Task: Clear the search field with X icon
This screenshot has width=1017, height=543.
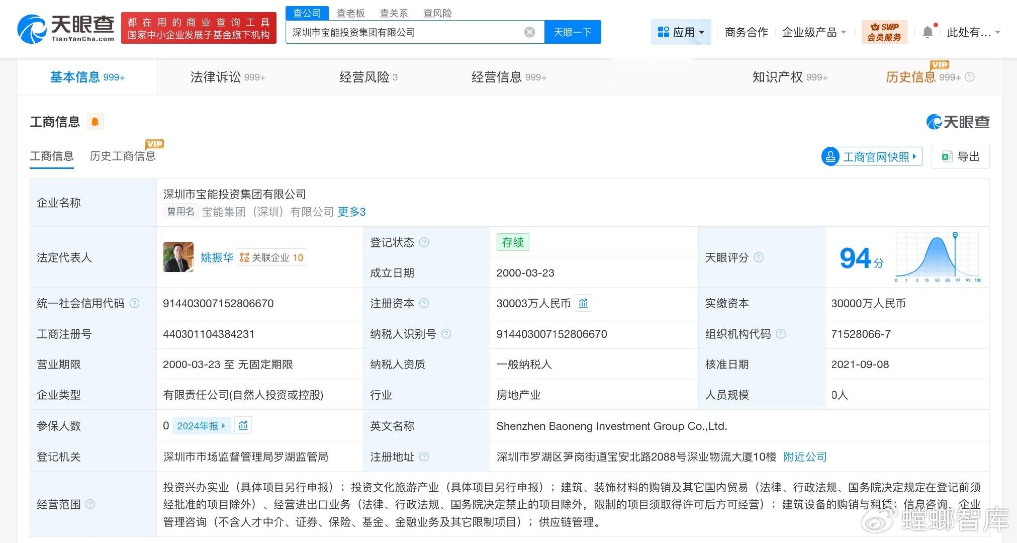Action: [x=529, y=32]
